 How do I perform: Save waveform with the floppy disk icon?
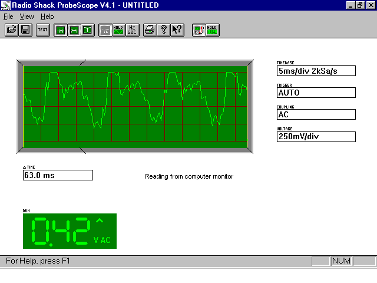(x=25, y=30)
